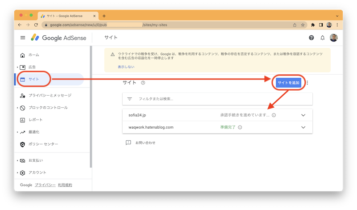The height and width of the screenshot is (210, 357).
Task: Click the help icon next to サイト heading
Action: coord(143,83)
